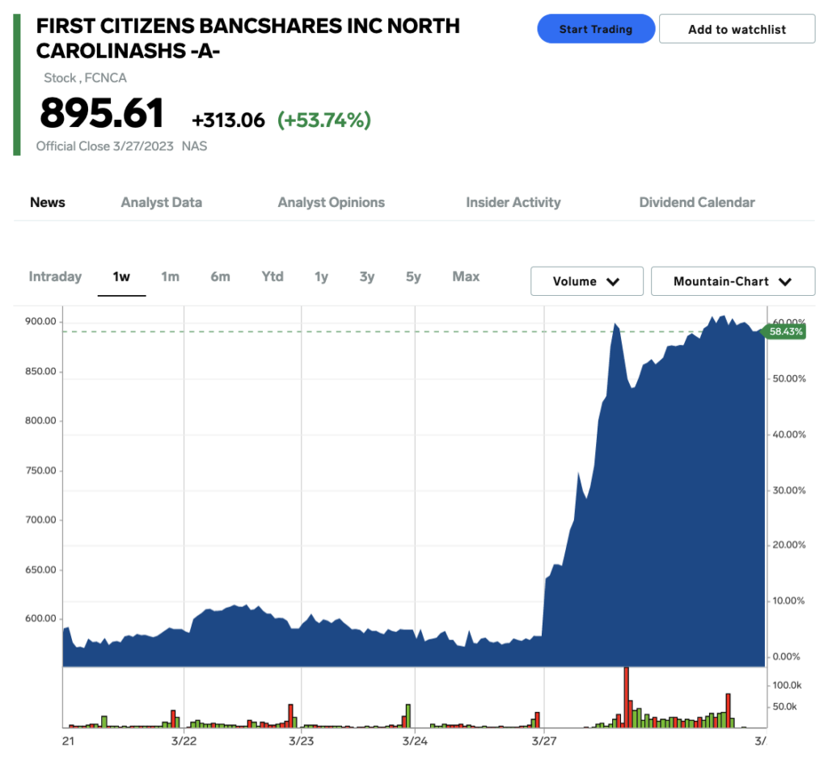Image resolution: width=828 pixels, height=759 pixels.
Task: Click the tallest red volume bar on 3/27
Action: point(627,698)
